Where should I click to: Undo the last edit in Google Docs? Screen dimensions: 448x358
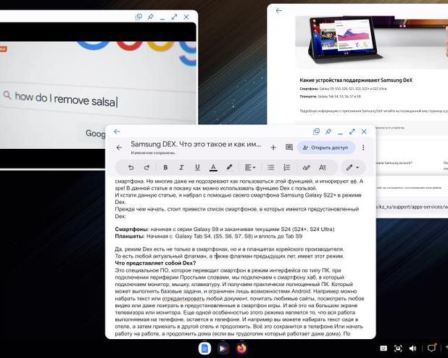[x=131, y=168]
